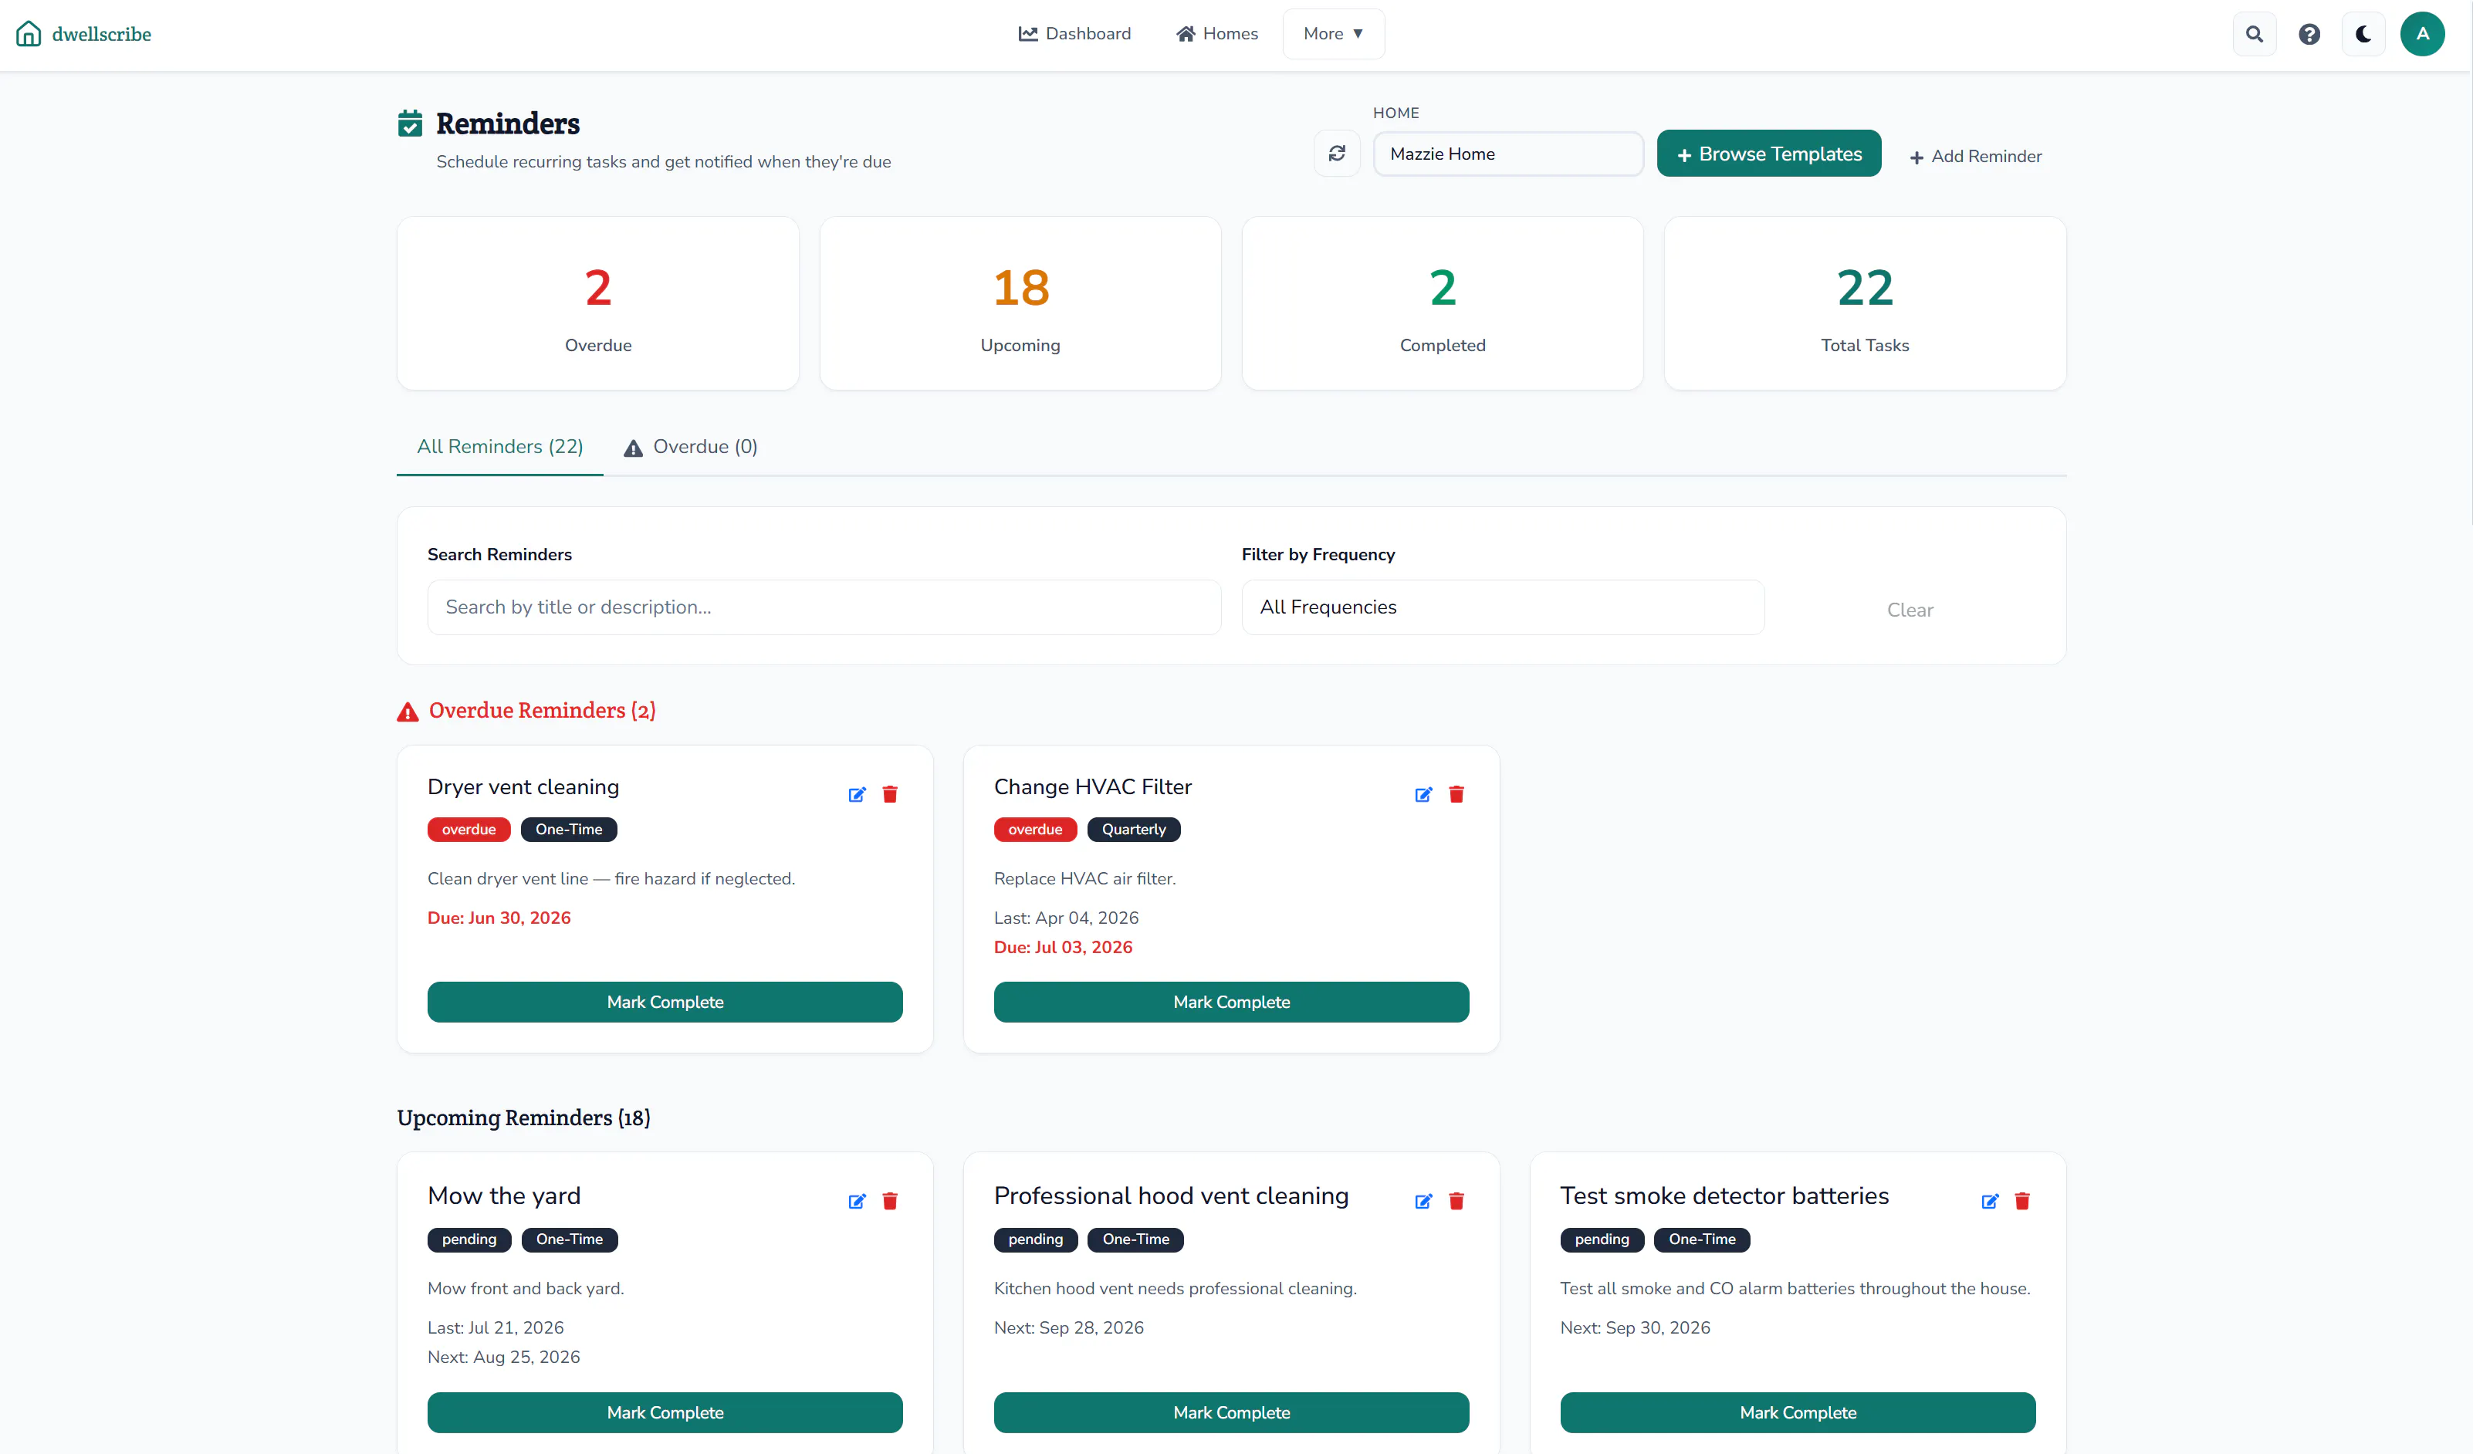Screen dimensions: 2473x1454
Task: Click the dwellscribe home logo
Action: [x=83, y=34]
